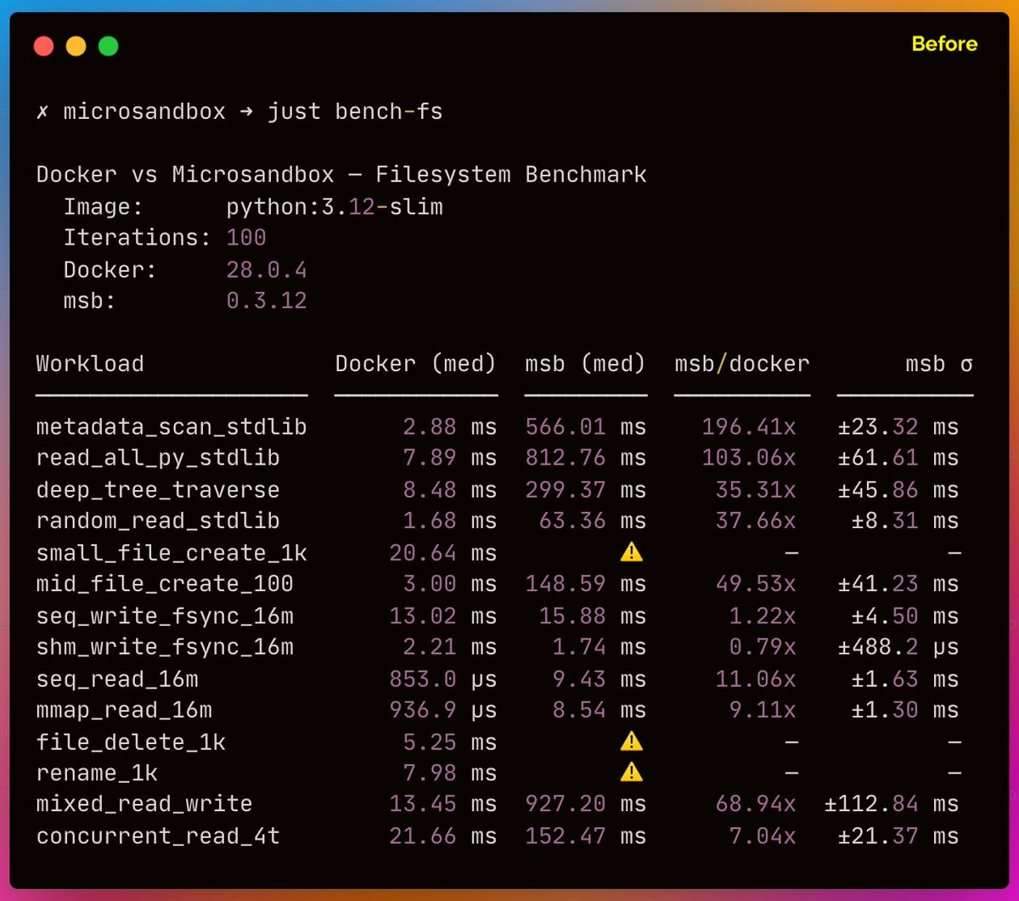Click the 'msb/docker' column header

[742, 364]
